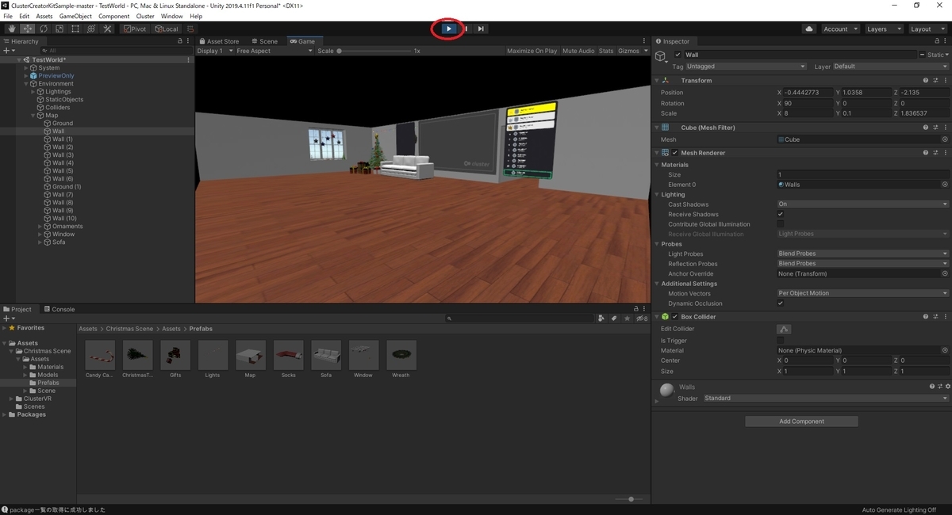Select the Move tool

point(28,29)
